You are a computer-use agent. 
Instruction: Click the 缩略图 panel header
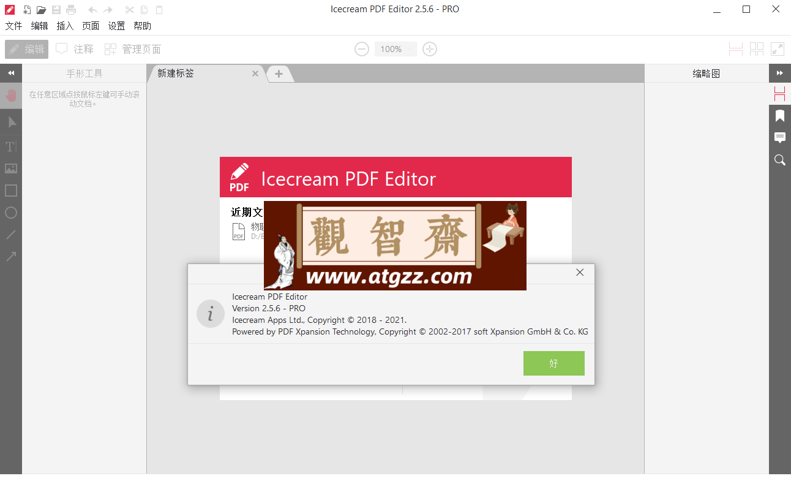coord(707,74)
